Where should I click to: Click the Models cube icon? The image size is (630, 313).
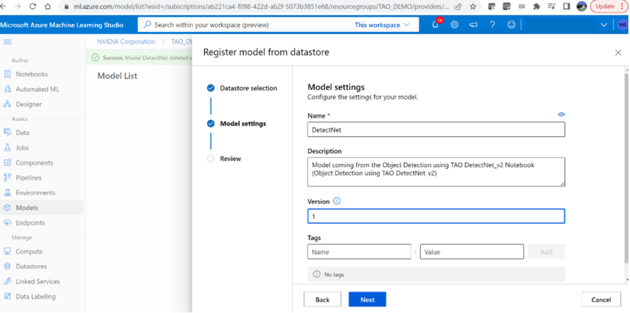click(x=7, y=207)
